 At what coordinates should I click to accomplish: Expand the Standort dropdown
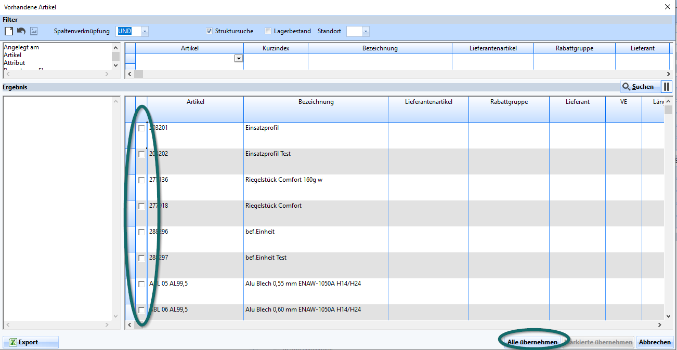366,31
